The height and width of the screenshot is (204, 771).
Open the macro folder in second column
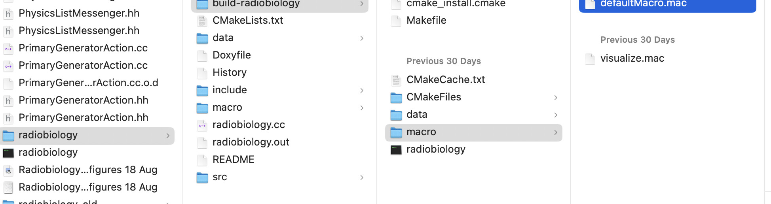(227, 107)
